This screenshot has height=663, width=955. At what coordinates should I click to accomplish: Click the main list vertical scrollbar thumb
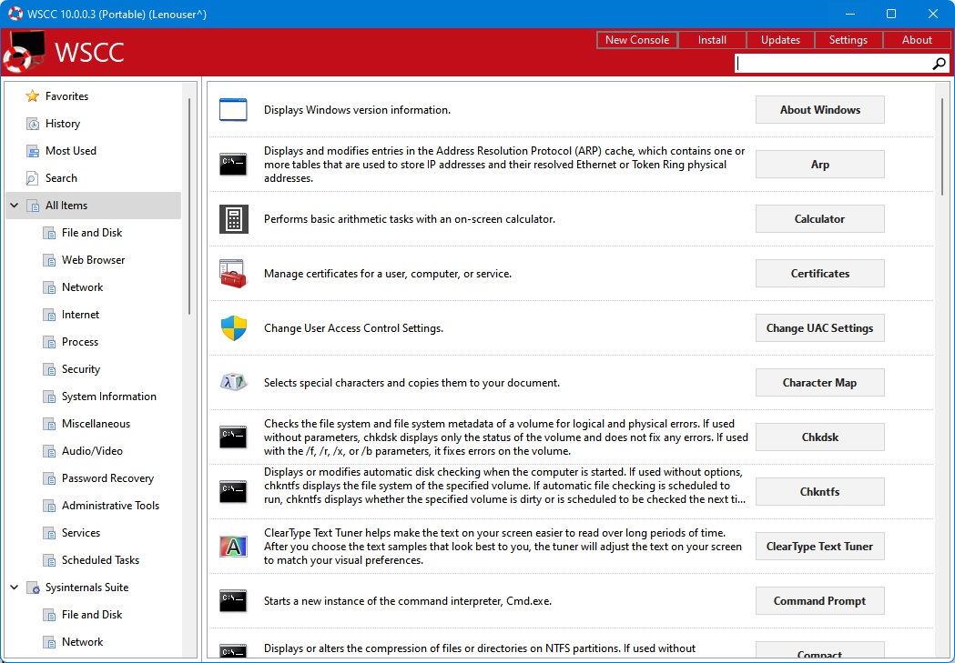pyautogui.click(x=943, y=146)
